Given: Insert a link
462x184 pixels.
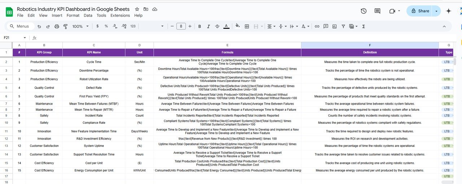Looking at the screenshot, I should click(317, 26).
